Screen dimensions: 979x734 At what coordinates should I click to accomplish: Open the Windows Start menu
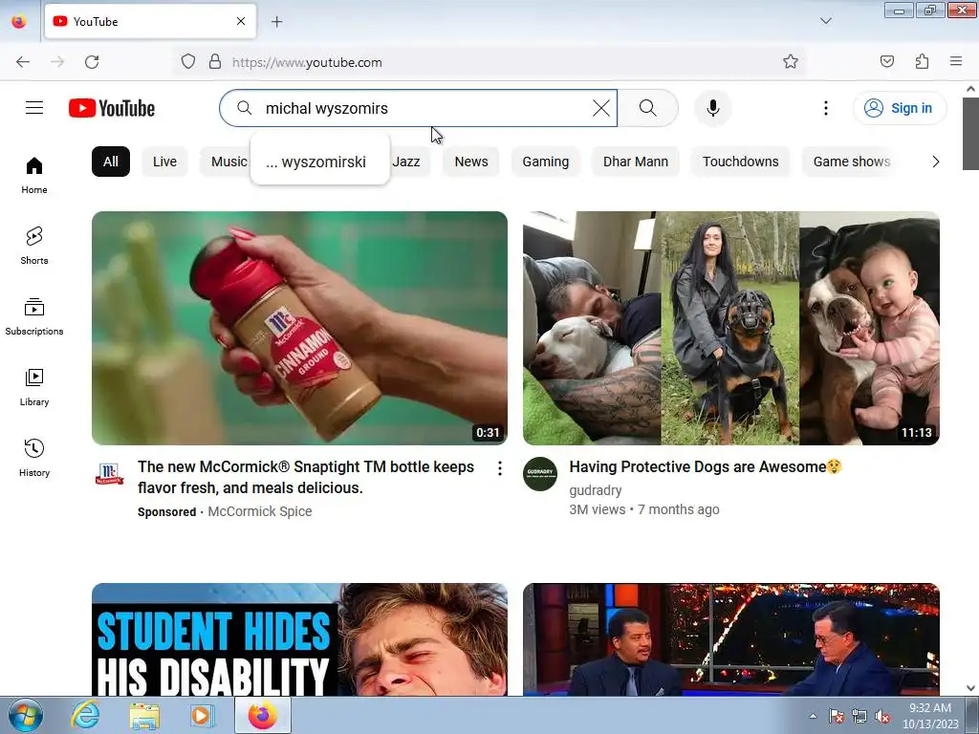pyautogui.click(x=26, y=716)
